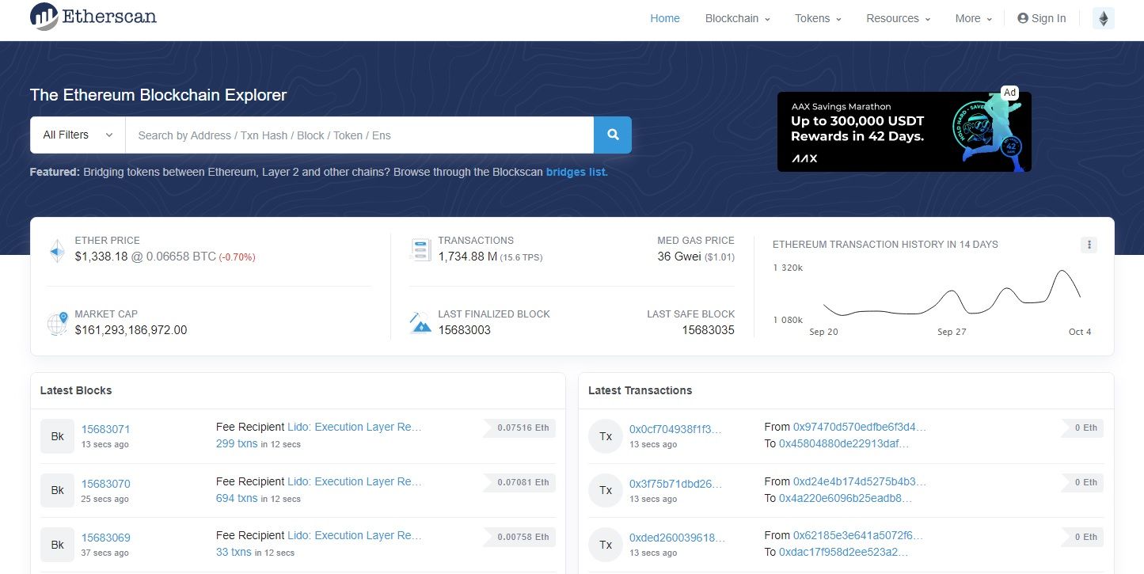The height and width of the screenshot is (574, 1144).
Task: Click the Market Cap globe icon
Action: coord(57,323)
